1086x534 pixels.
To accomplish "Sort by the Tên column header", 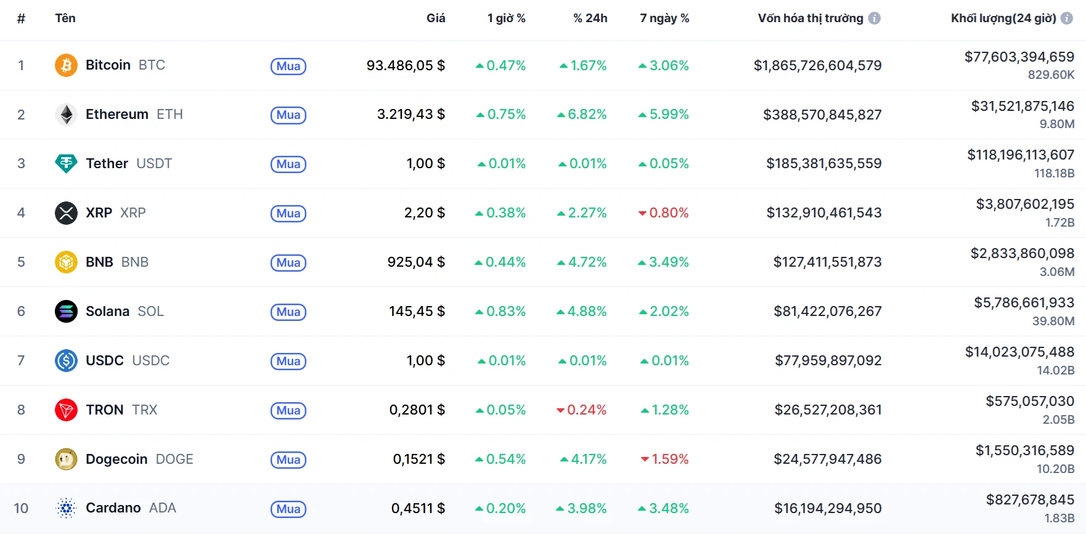I will (65, 18).
